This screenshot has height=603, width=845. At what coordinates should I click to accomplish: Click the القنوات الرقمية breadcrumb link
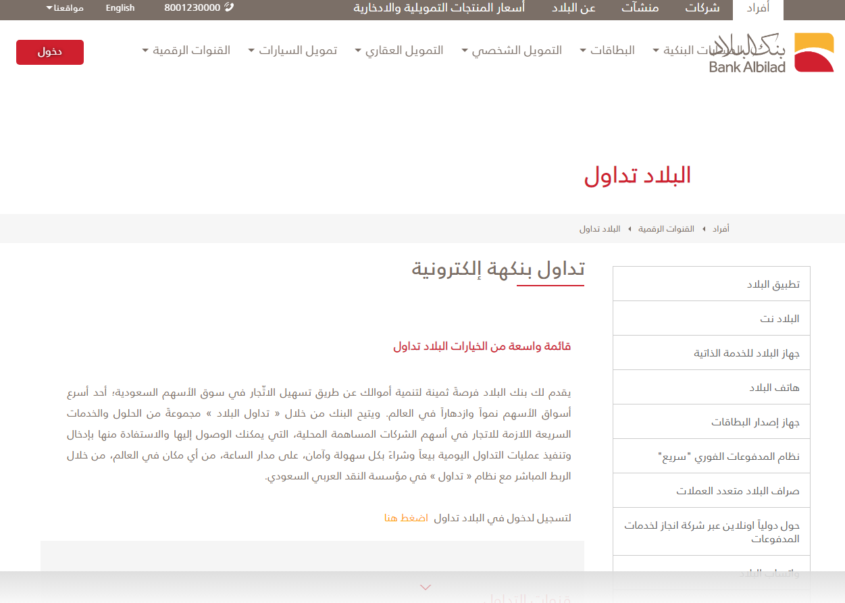(666, 229)
